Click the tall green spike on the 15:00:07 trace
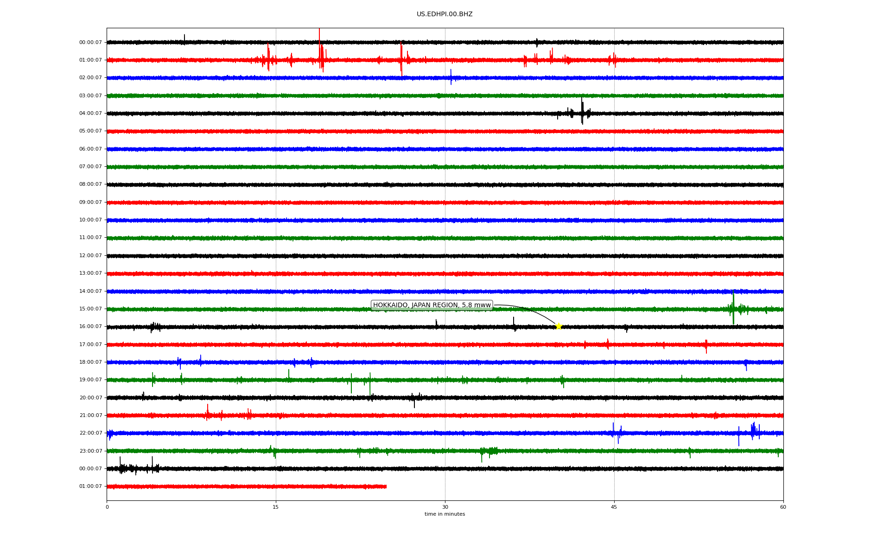Screen dimensions: 890x556 (733, 307)
